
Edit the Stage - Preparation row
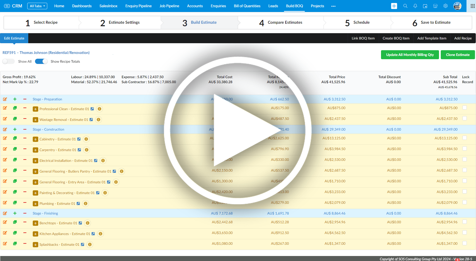[5, 99]
